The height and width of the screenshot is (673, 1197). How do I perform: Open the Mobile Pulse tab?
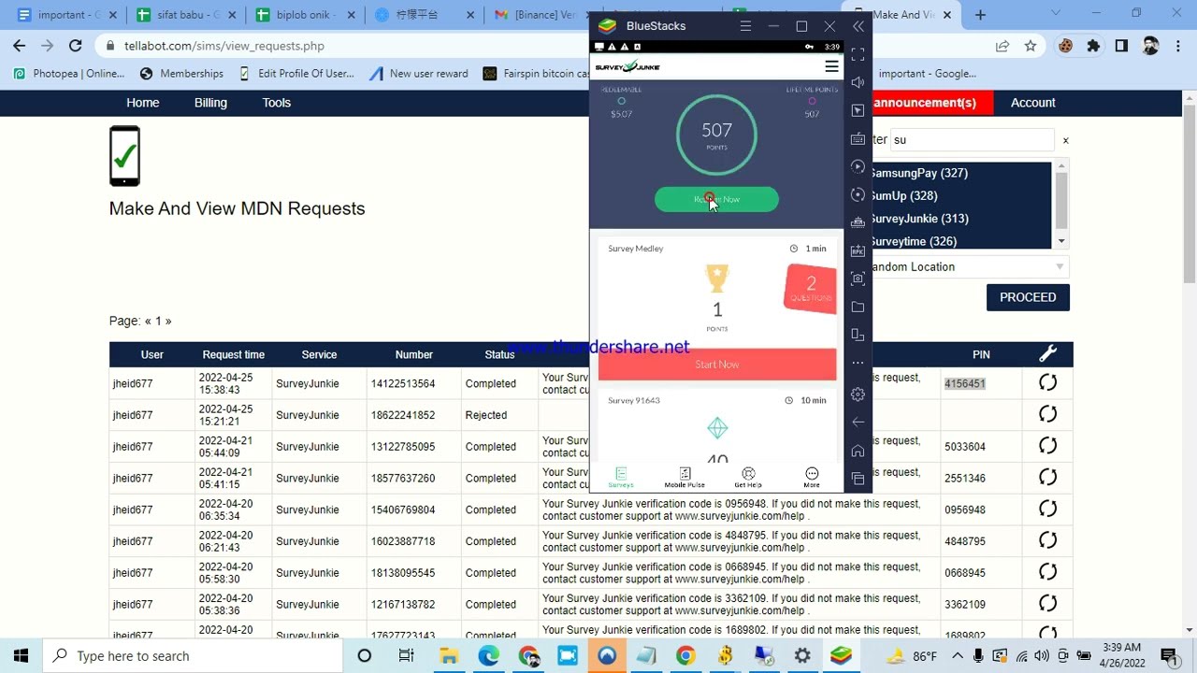pyautogui.click(x=685, y=478)
